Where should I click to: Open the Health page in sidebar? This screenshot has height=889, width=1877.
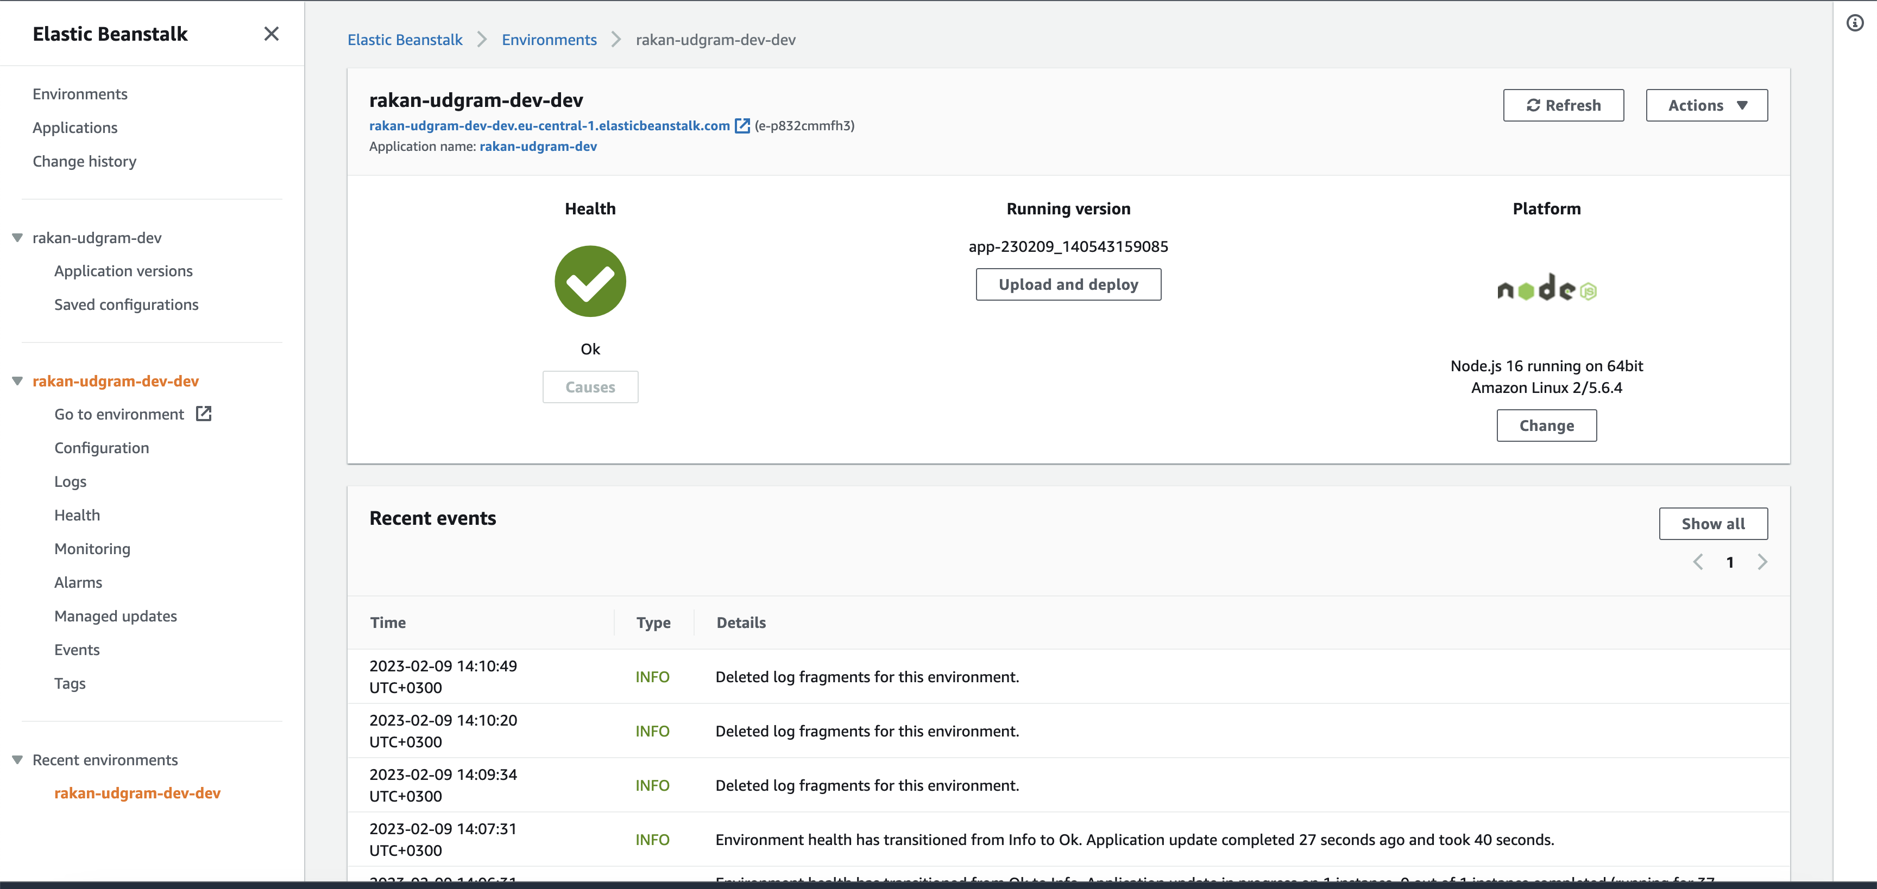77,515
